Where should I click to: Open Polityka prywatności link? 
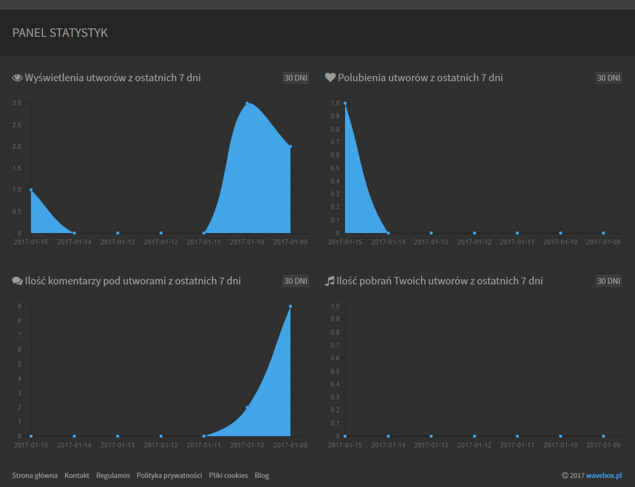169,476
